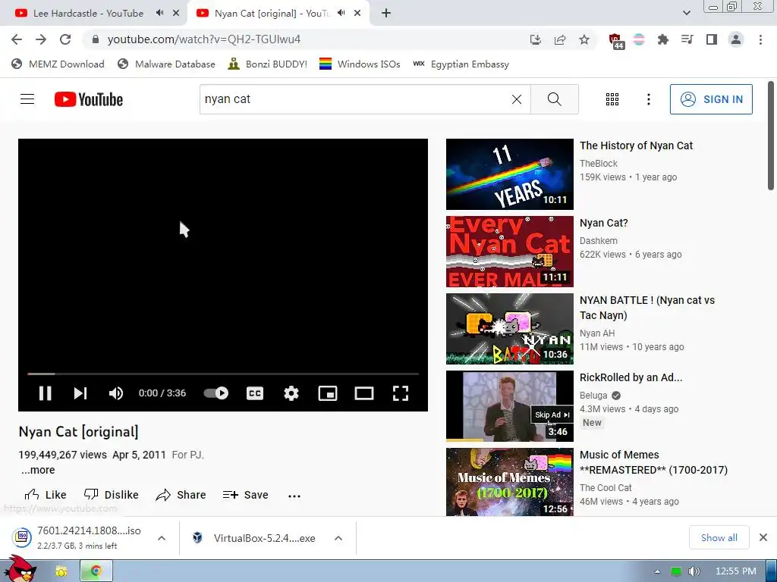Open NYAN BATTLE video title
This screenshot has height=582, width=777.
click(x=647, y=308)
